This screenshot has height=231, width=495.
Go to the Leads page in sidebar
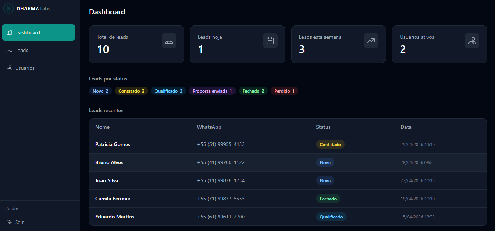[x=38, y=50]
